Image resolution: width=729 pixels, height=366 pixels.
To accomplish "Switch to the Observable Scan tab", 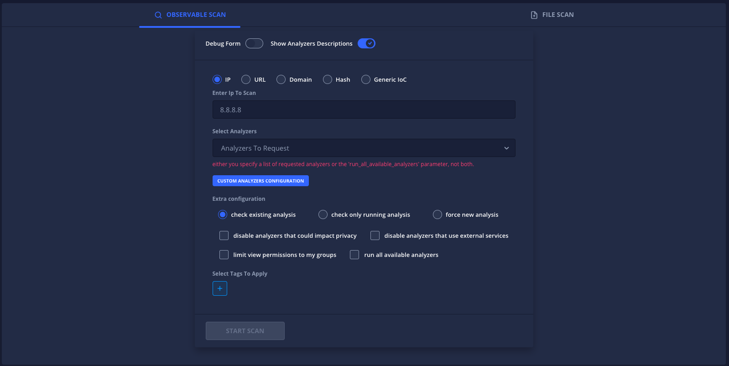I will 190,15.
